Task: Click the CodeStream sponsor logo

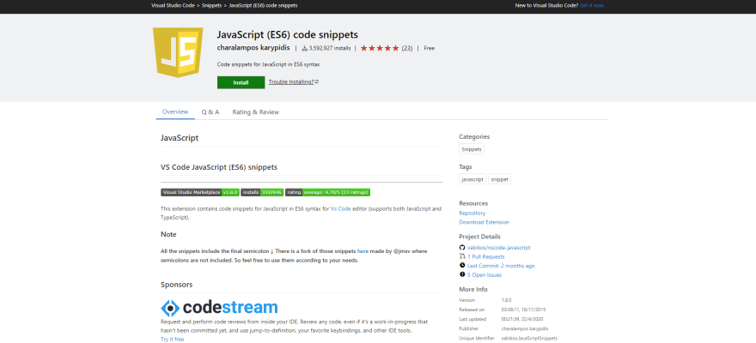Action: point(219,307)
